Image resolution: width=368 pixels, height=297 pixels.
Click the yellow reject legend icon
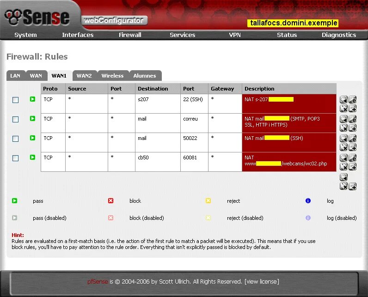pyautogui.click(x=208, y=200)
